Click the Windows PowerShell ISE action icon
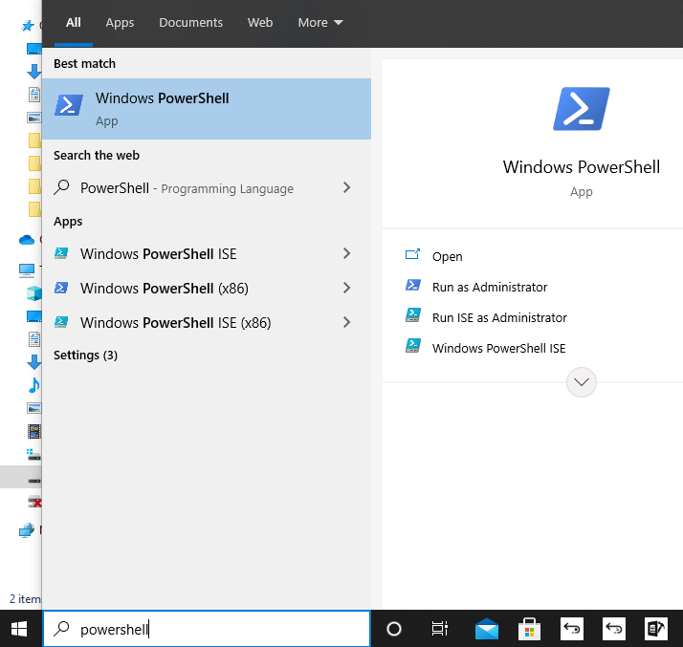This screenshot has width=683, height=647. (413, 345)
